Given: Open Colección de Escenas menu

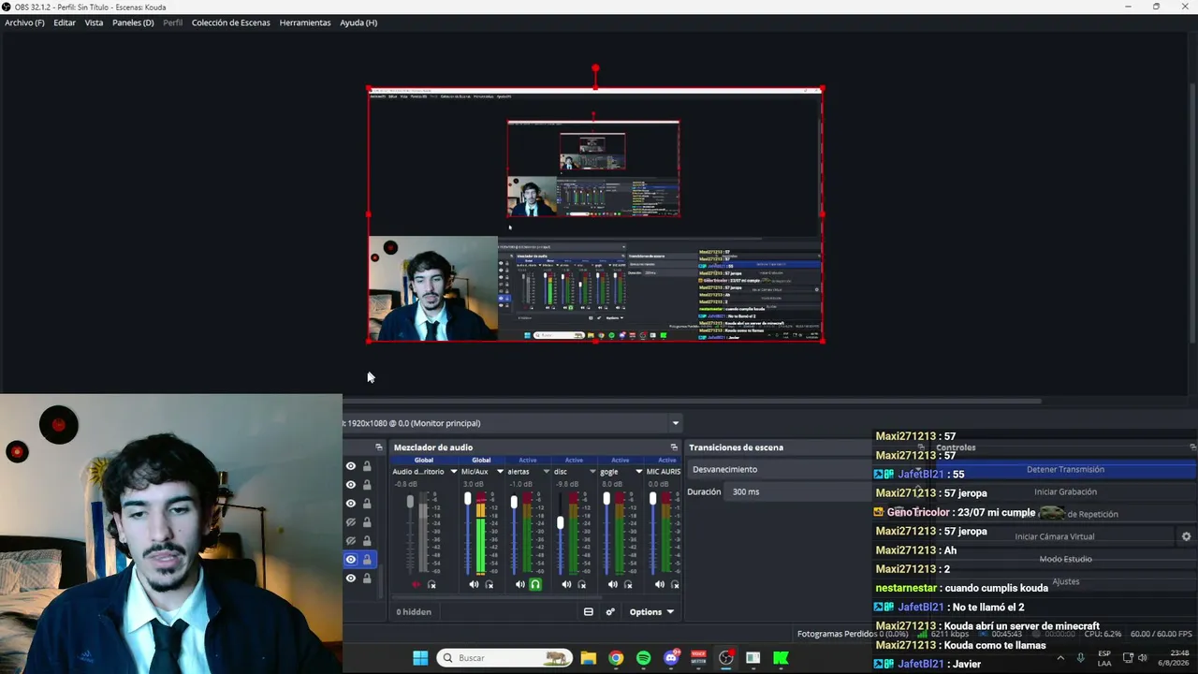Looking at the screenshot, I should pos(231,22).
